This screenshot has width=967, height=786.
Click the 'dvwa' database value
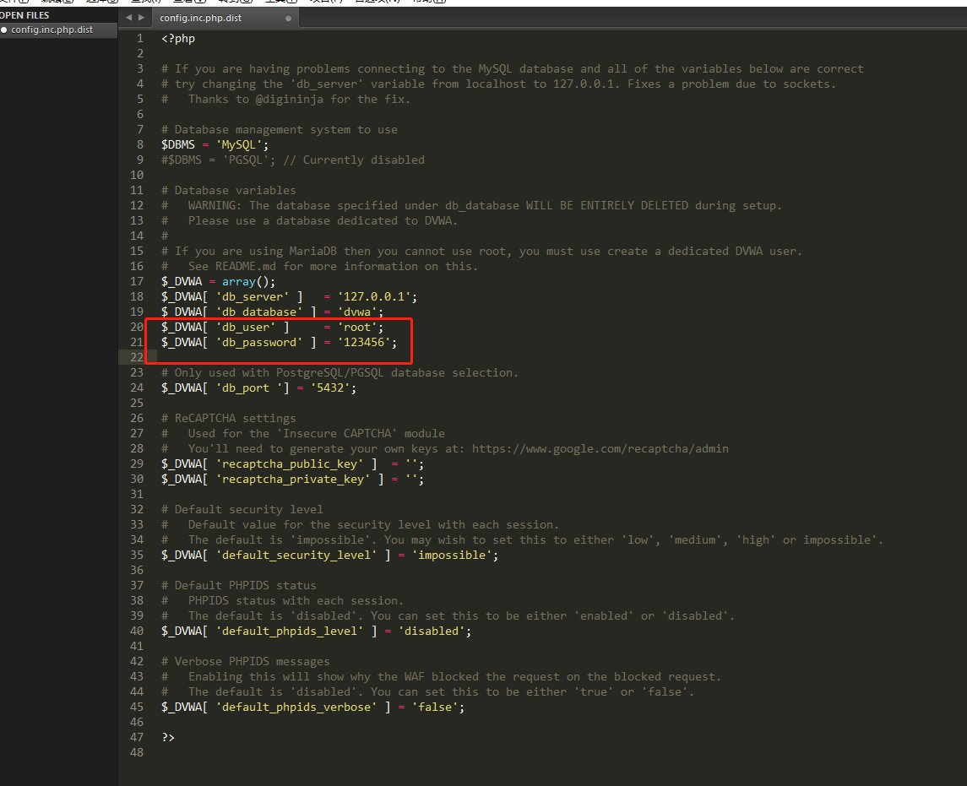(360, 312)
